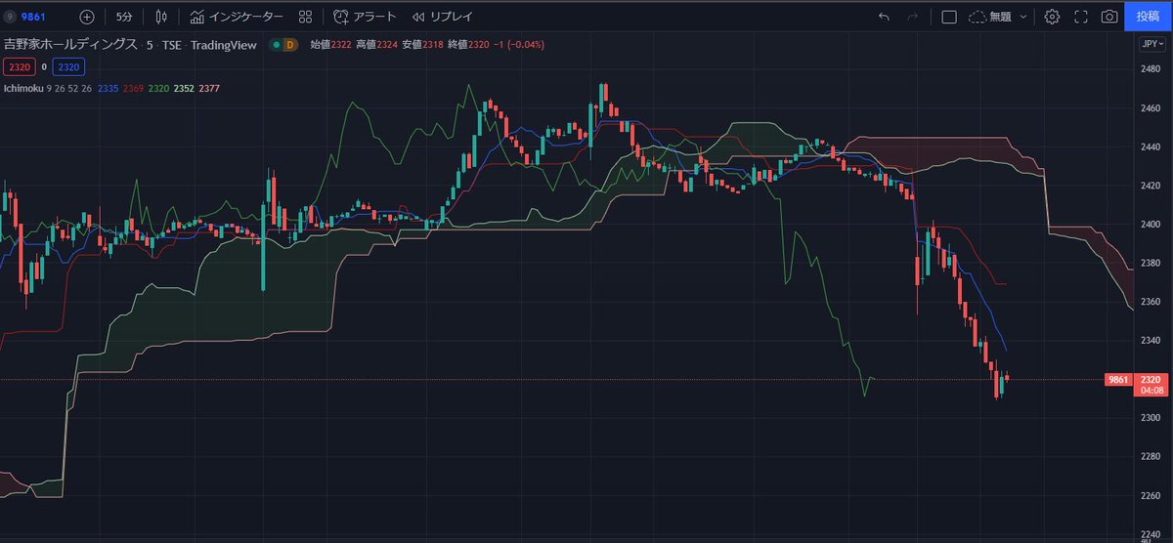1173x543 pixels.
Task: Take a chart snapshot with camera icon
Action: 1109,17
